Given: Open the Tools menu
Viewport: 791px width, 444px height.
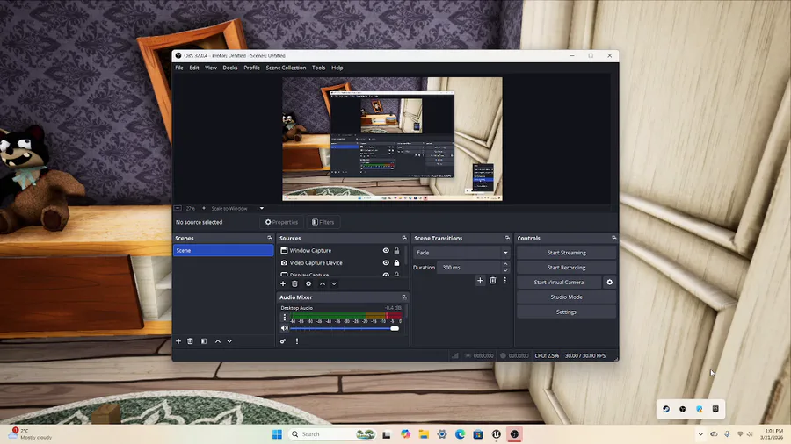Looking at the screenshot, I should [x=318, y=68].
